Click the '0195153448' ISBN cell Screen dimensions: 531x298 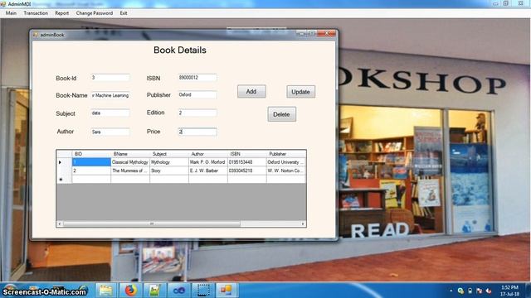[247, 162]
